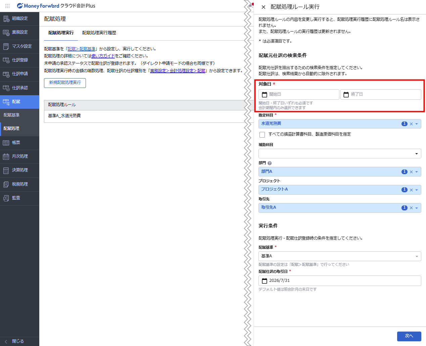Image resolution: width=426 pixels, height=346 pixels.
Task: Collapse the sidebar with the 閉じる chevron
Action: pos(6,341)
